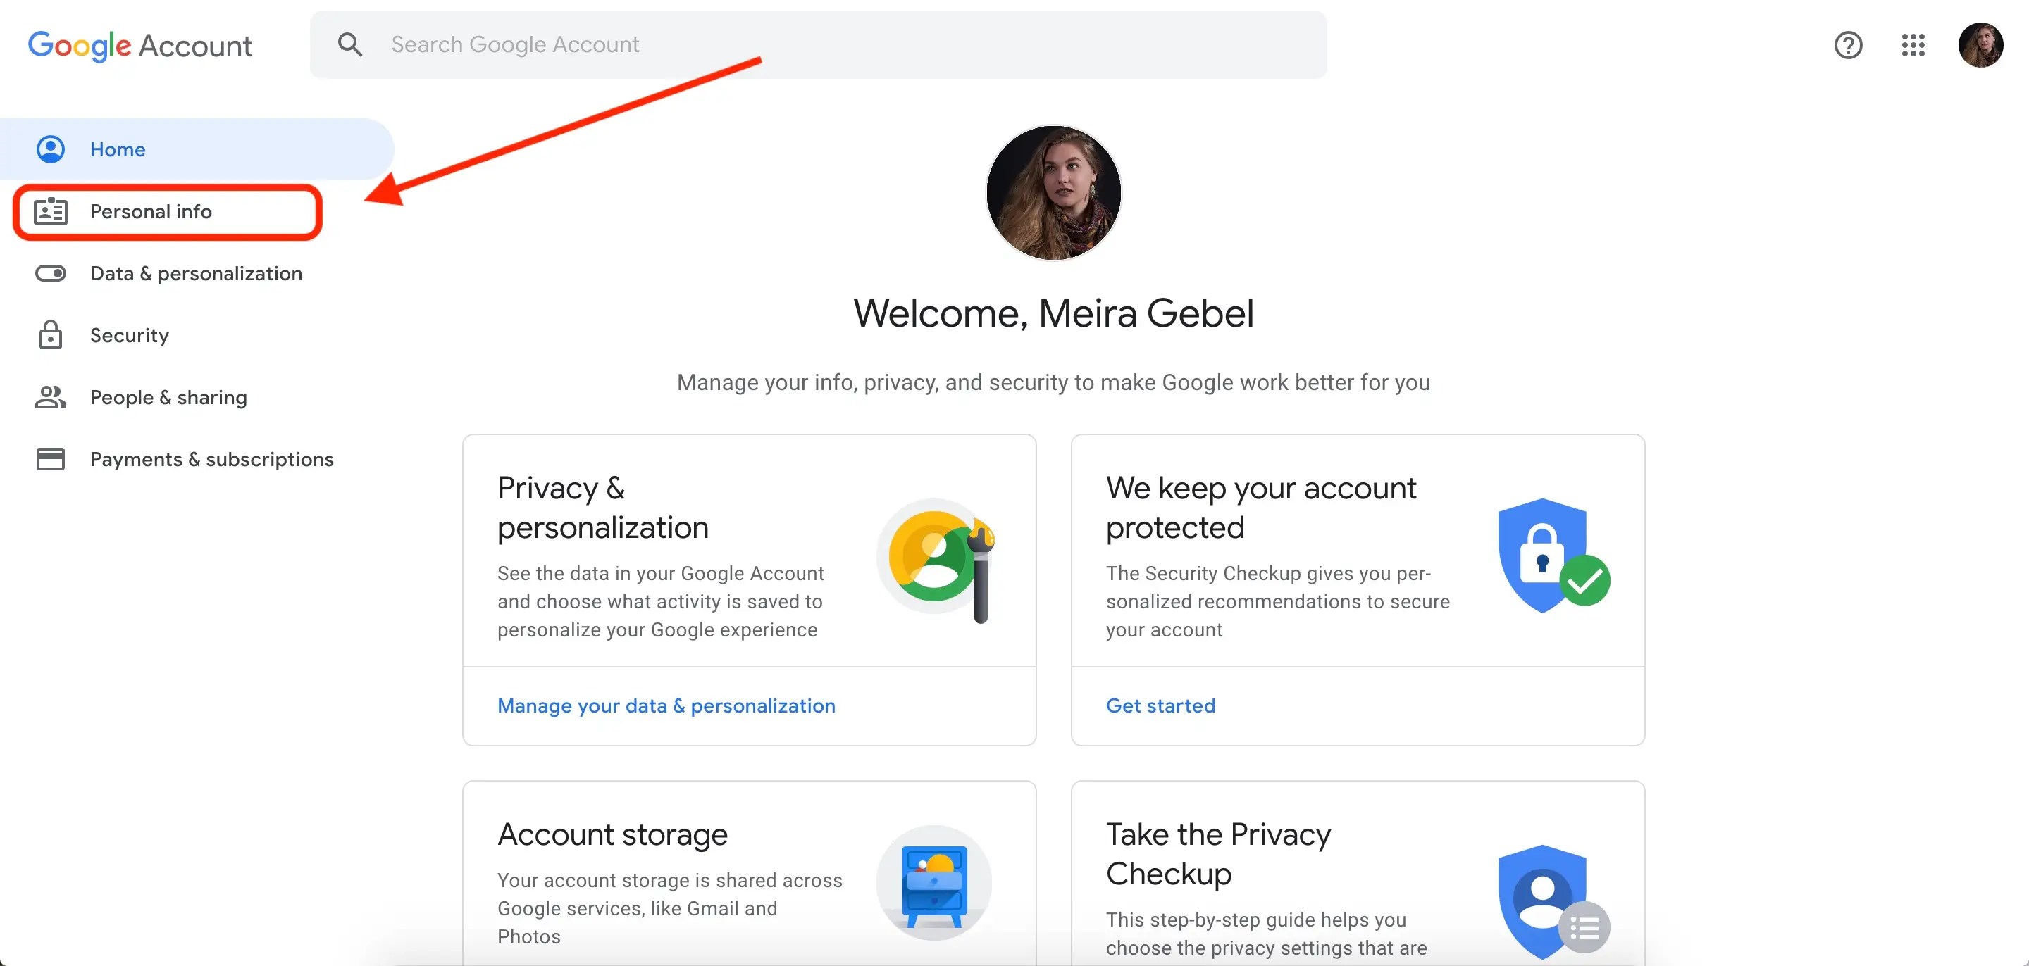The height and width of the screenshot is (966, 2029).
Task: Click the People & sharing icon
Action: click(51, 398)
